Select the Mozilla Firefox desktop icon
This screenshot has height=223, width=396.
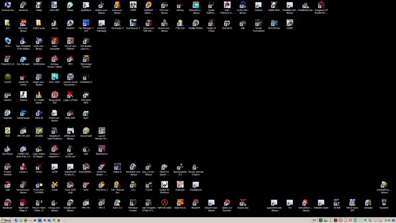coord(195,23)
